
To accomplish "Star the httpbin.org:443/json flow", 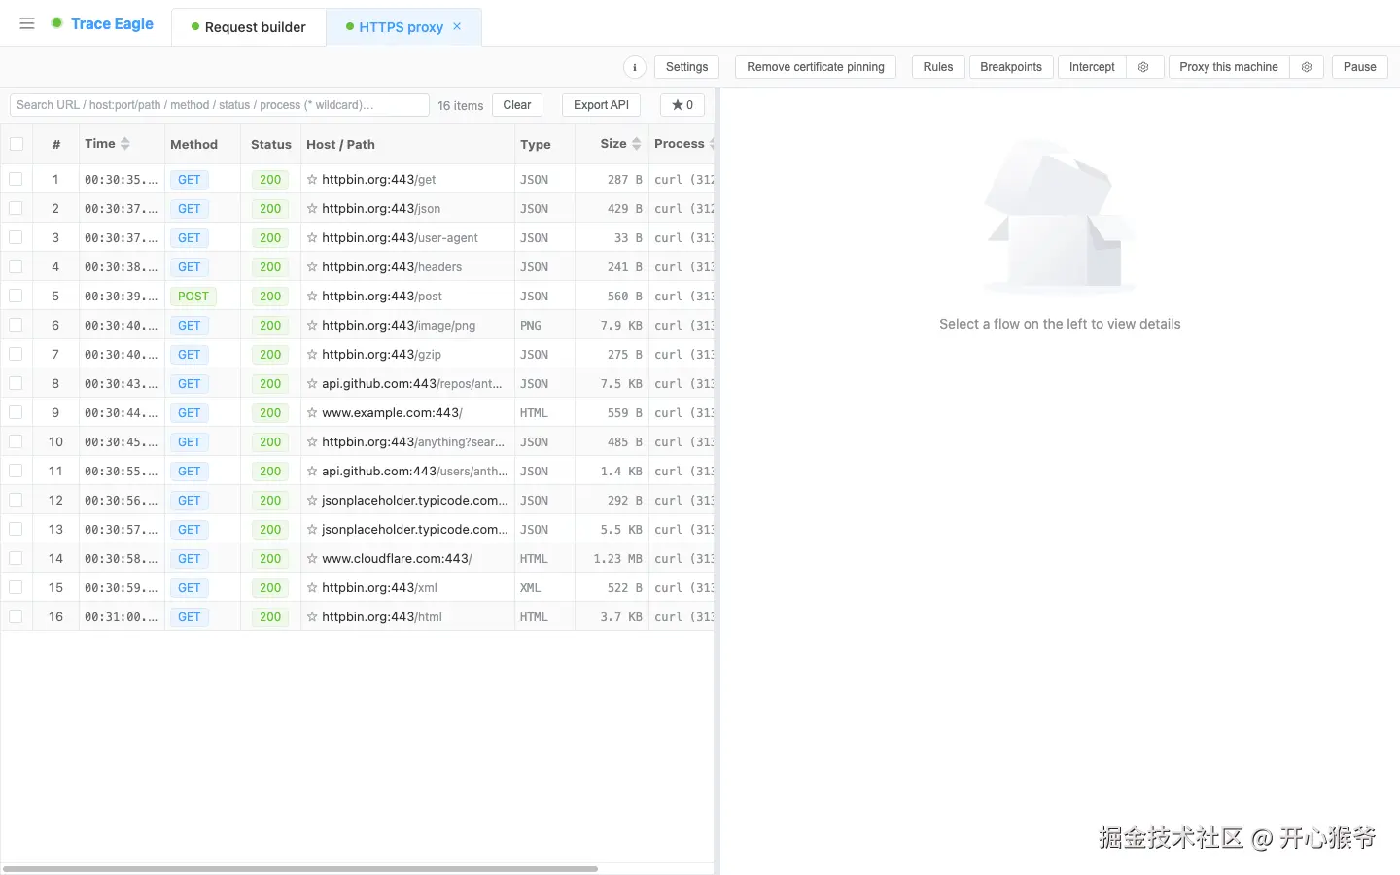I will click(312, 208).
